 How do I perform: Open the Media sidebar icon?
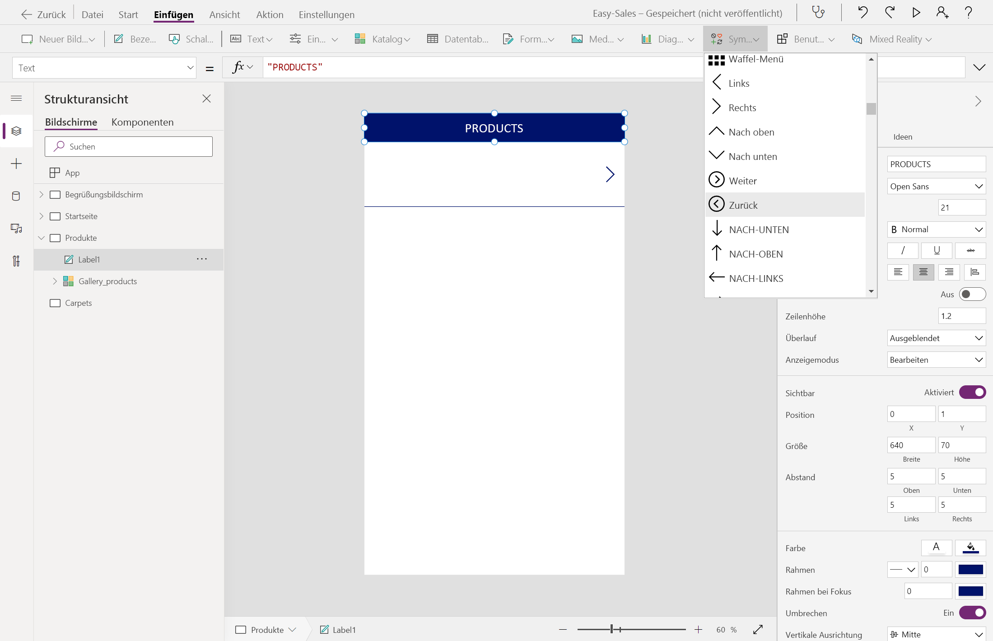[16, 229]
